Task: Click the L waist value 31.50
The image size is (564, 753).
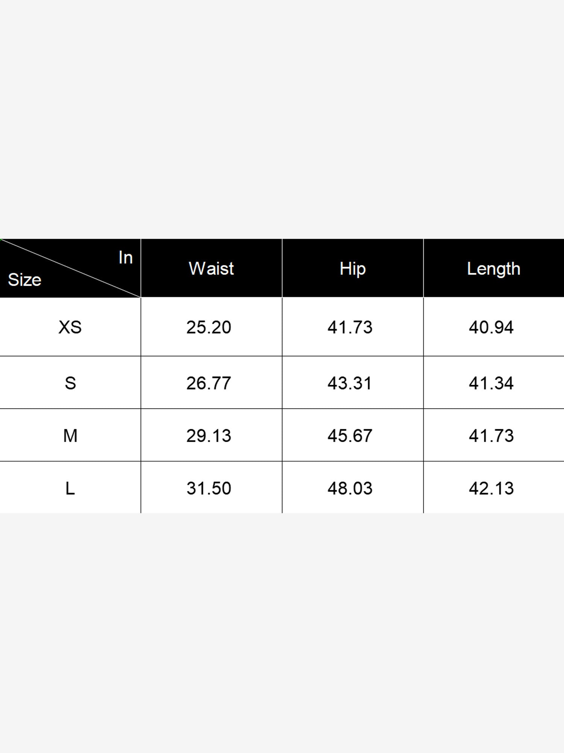Action: pyautogui.click(x=209, y=488)
